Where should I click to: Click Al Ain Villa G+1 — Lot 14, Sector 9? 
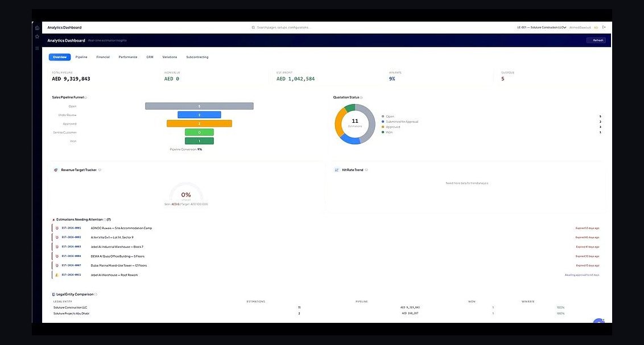pos(112,238)
